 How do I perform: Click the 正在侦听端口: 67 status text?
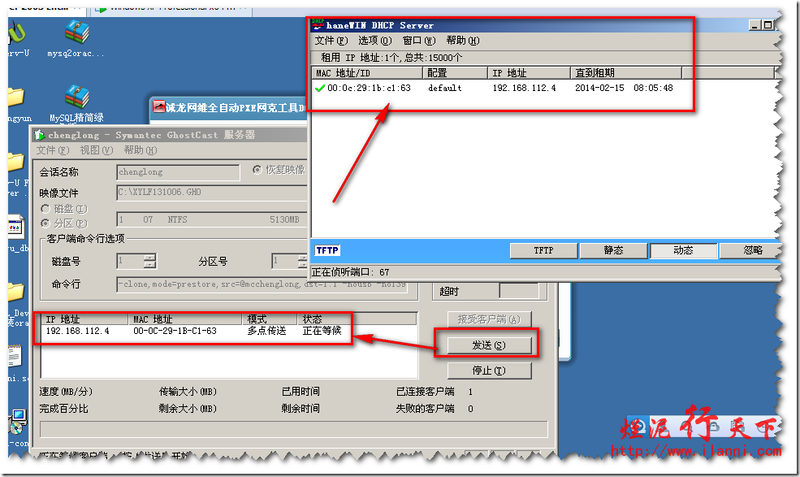pyautogui.click(x=351, y=272)
